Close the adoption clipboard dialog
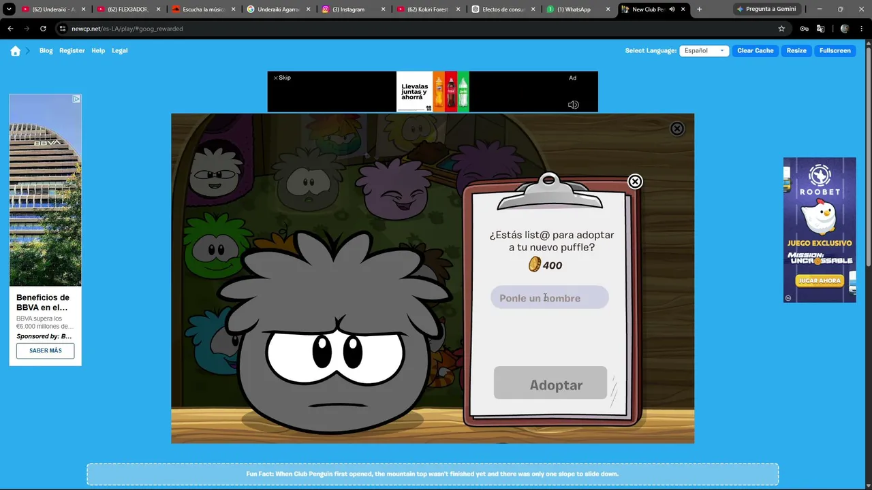Image resolution: width=872 pixels, height=490 pixels. point(635,182)
